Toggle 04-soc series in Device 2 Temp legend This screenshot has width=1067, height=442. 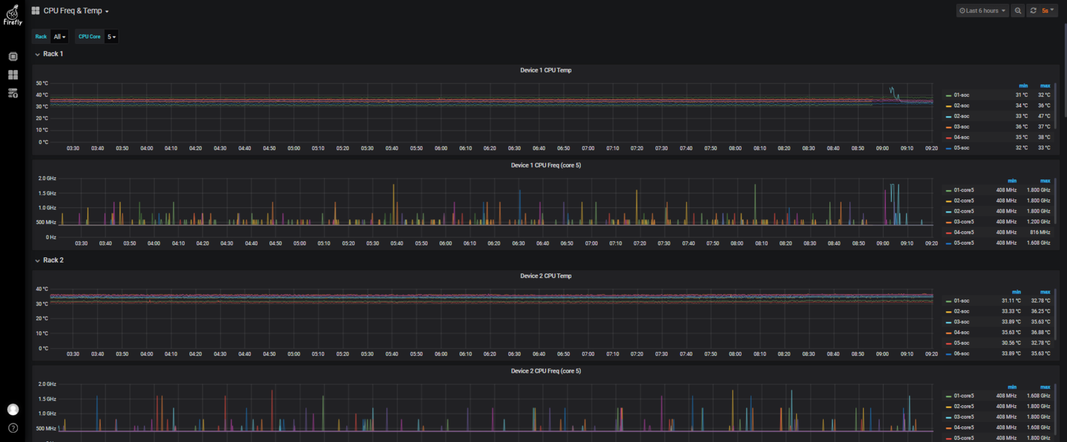[961, 333]
